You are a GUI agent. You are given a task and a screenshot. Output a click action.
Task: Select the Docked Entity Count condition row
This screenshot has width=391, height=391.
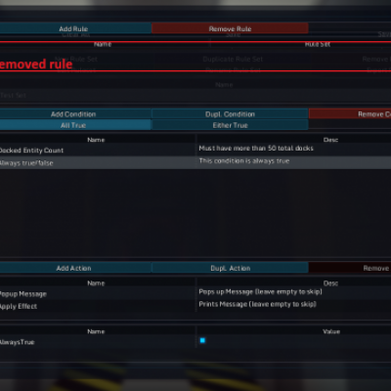[x=195, y=150]
